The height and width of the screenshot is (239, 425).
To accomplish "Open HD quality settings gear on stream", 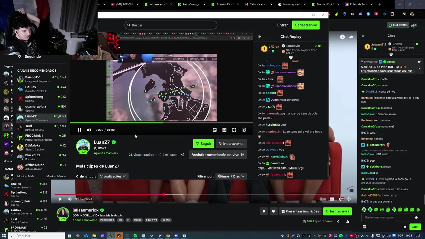I will [x=341, y=199].
